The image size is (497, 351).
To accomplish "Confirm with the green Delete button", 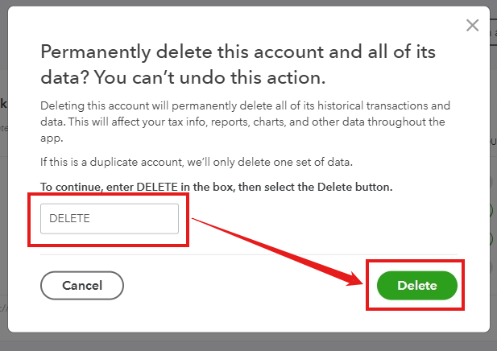I will (416, 286).
